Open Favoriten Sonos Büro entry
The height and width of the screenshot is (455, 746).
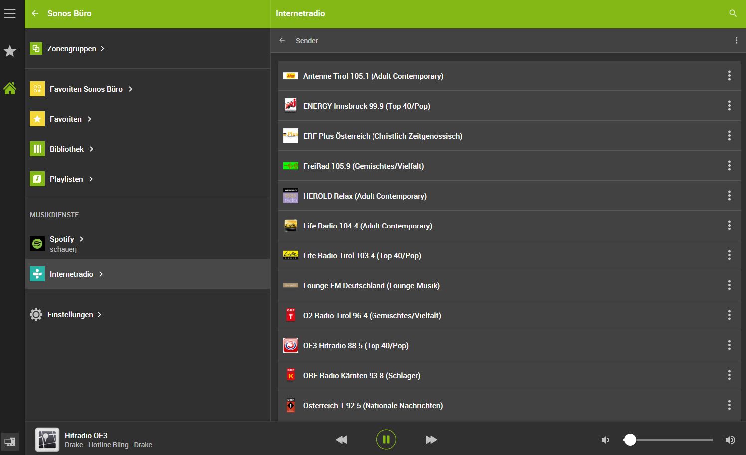(x=148, y=89)
